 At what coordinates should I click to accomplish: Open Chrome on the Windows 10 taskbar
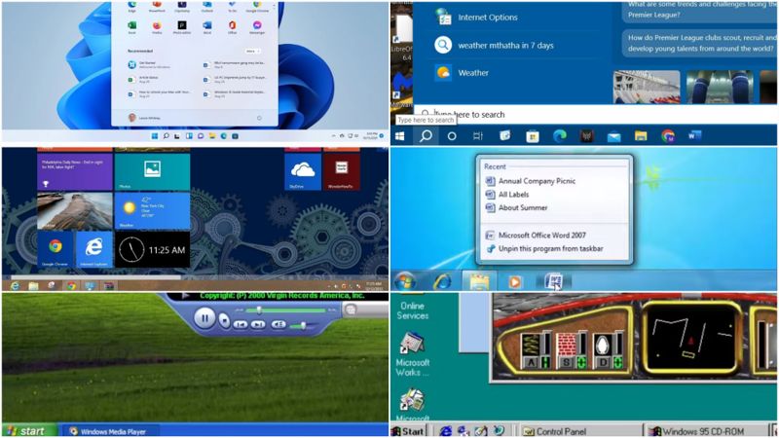click(668, 135)
